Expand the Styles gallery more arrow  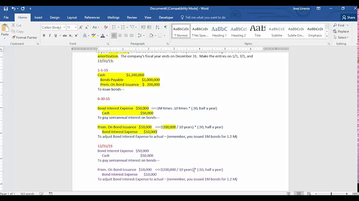click(x=327, y=36)
